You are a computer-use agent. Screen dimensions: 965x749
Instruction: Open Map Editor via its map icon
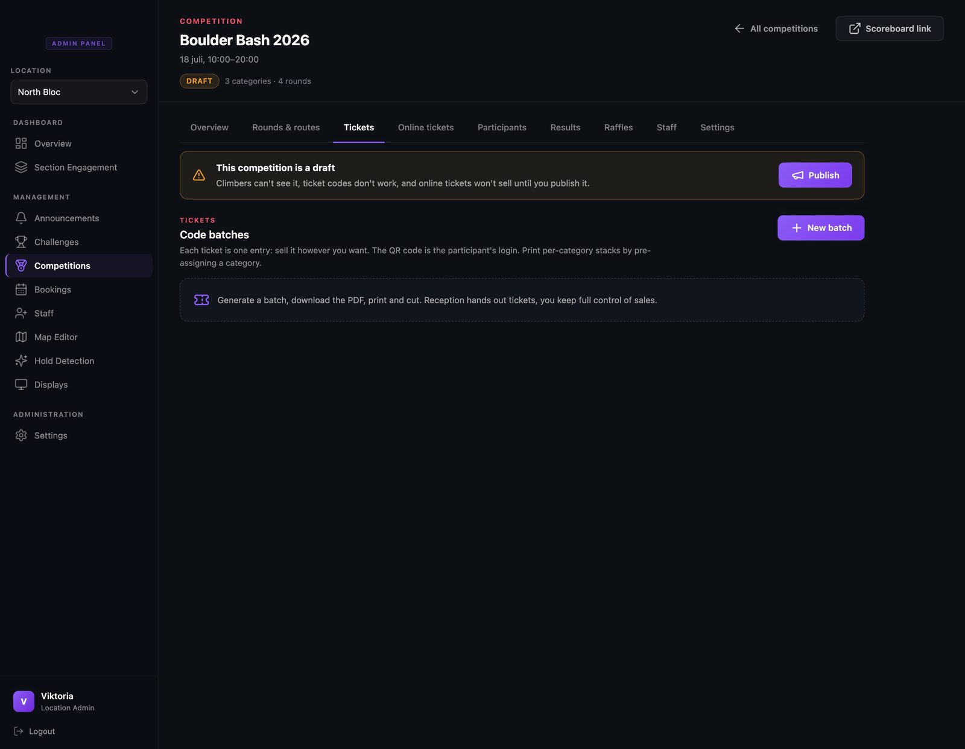[21, 337]
